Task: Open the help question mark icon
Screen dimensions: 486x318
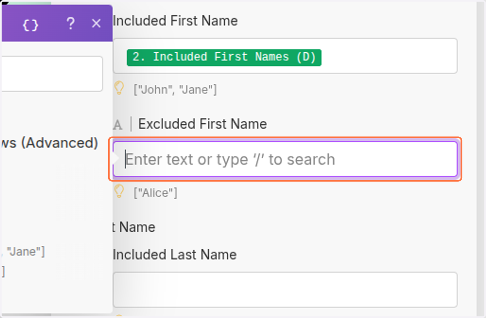Action: tap(70, 24)
